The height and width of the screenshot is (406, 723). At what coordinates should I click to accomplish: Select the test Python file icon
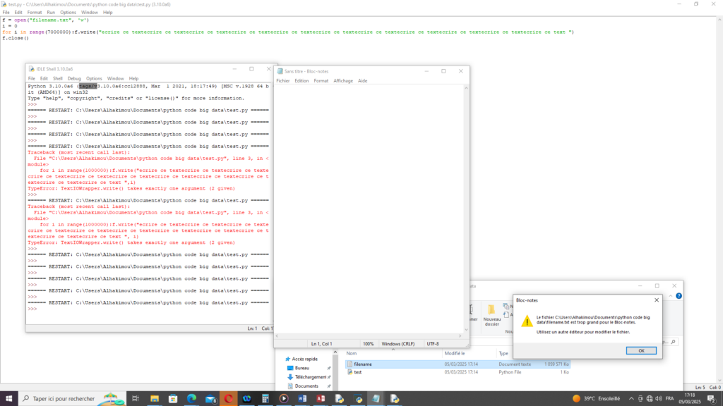point(349,372)
